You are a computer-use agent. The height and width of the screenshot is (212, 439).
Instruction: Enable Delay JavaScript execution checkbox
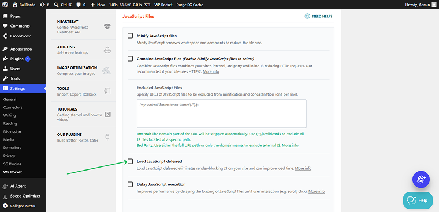pos(130,184)
